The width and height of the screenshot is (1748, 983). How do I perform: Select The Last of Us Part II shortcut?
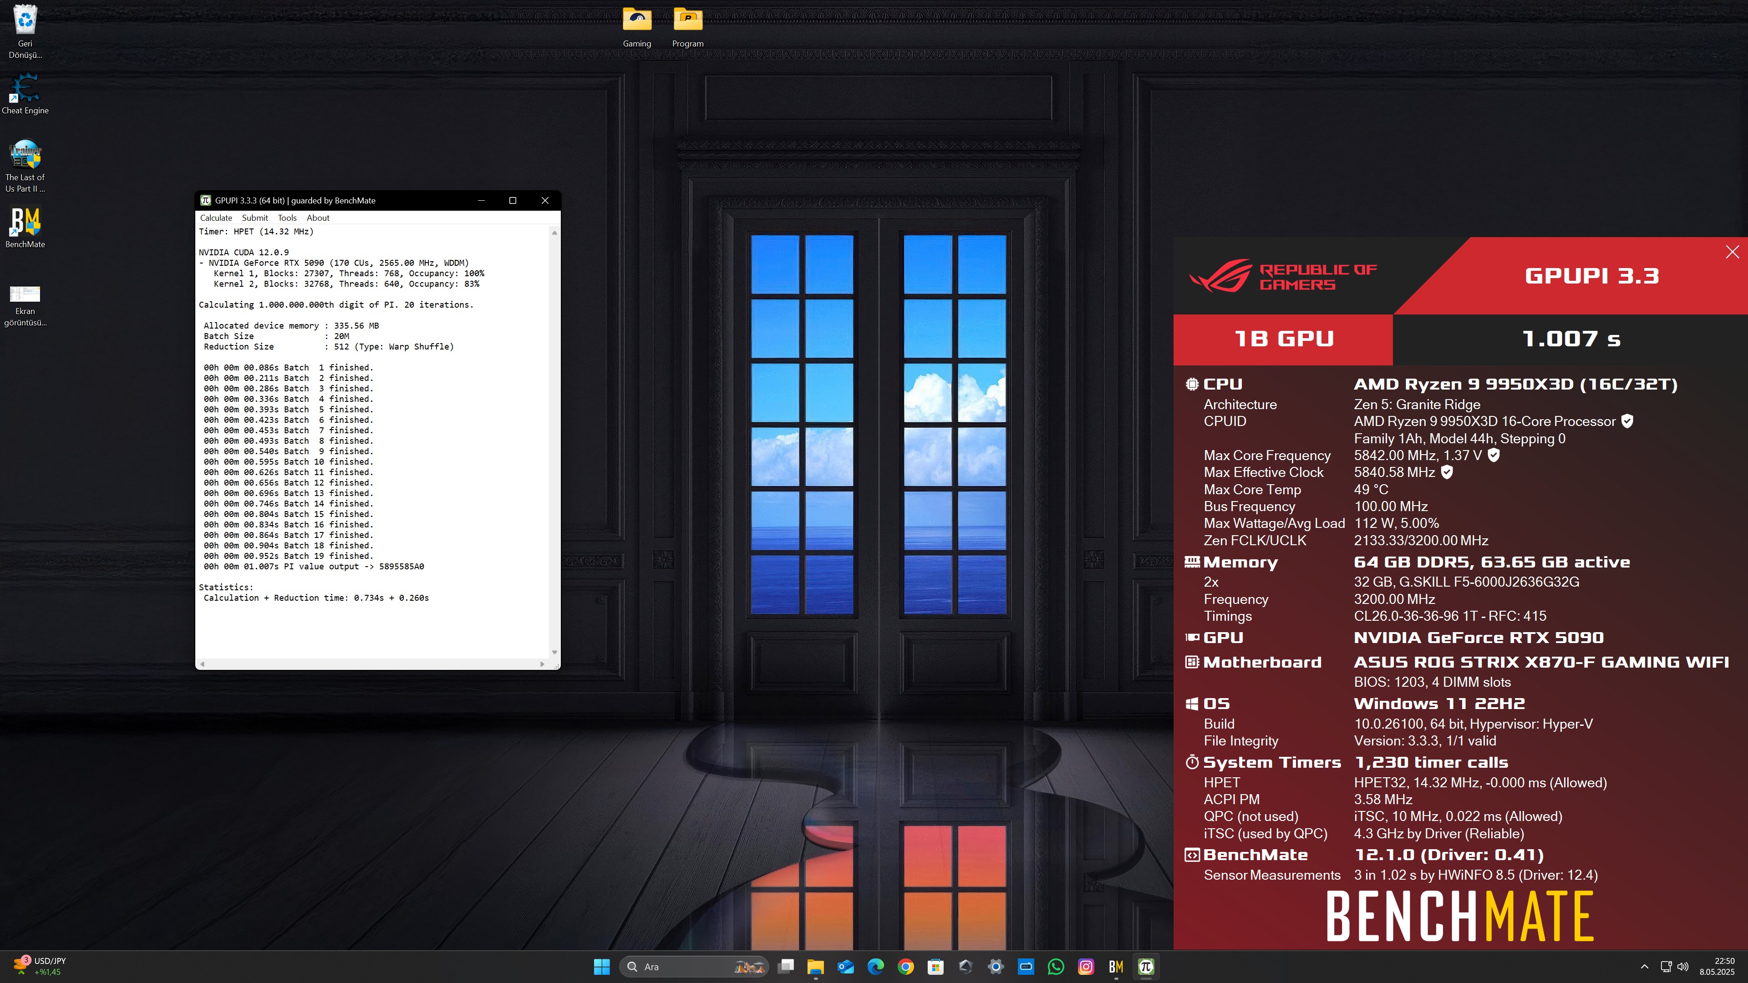click(25, 167)
